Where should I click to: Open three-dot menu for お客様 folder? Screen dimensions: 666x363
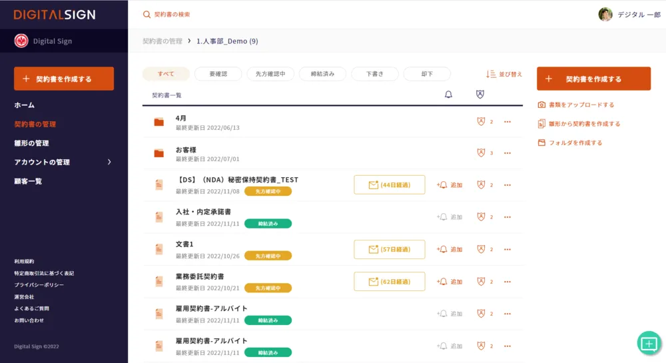pos(507,153)
